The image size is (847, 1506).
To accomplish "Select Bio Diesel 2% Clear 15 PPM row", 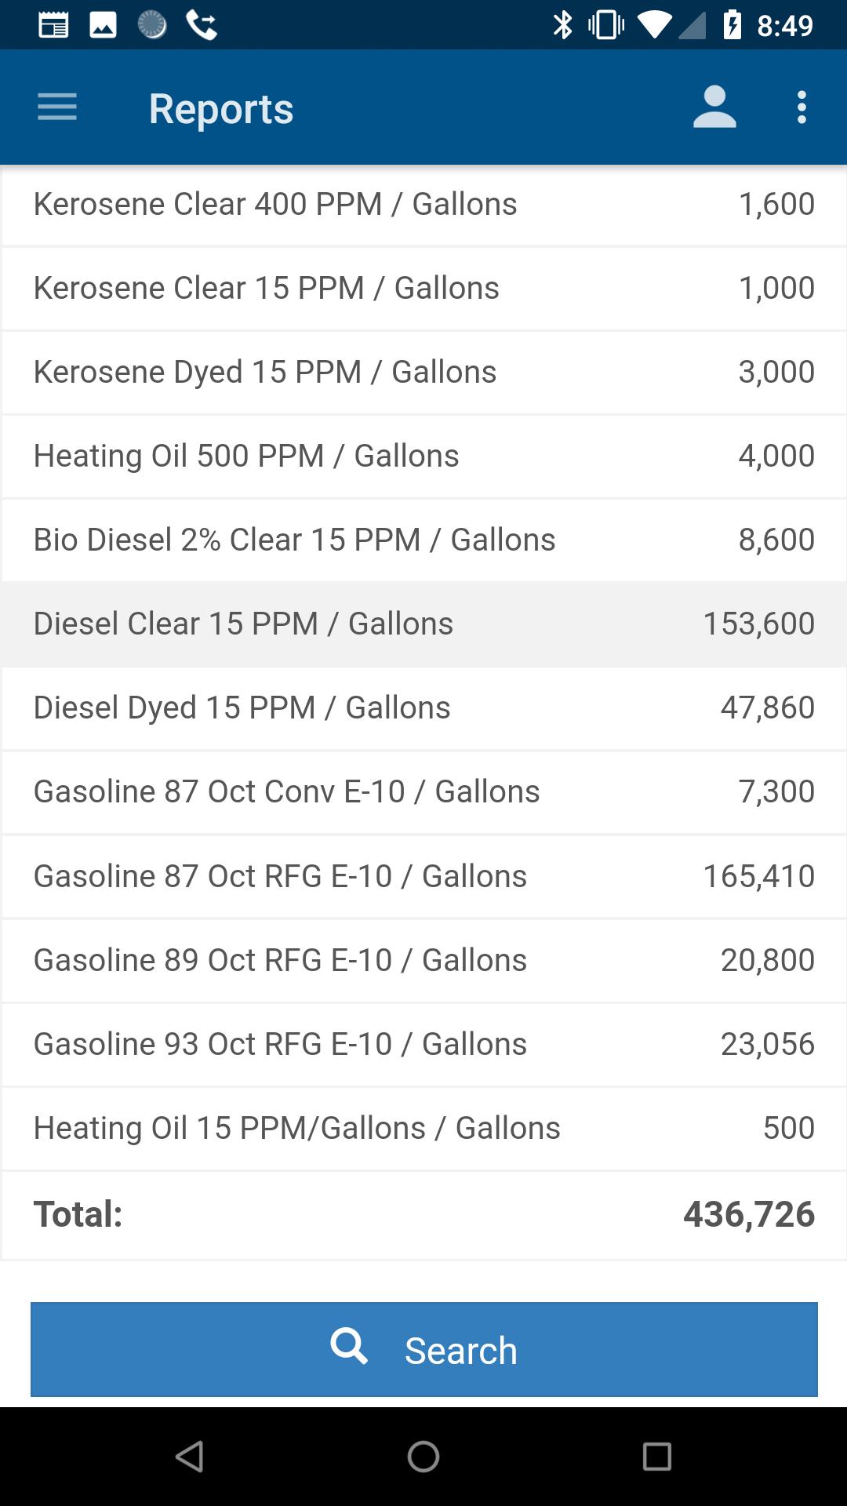I will coord(423,540).
